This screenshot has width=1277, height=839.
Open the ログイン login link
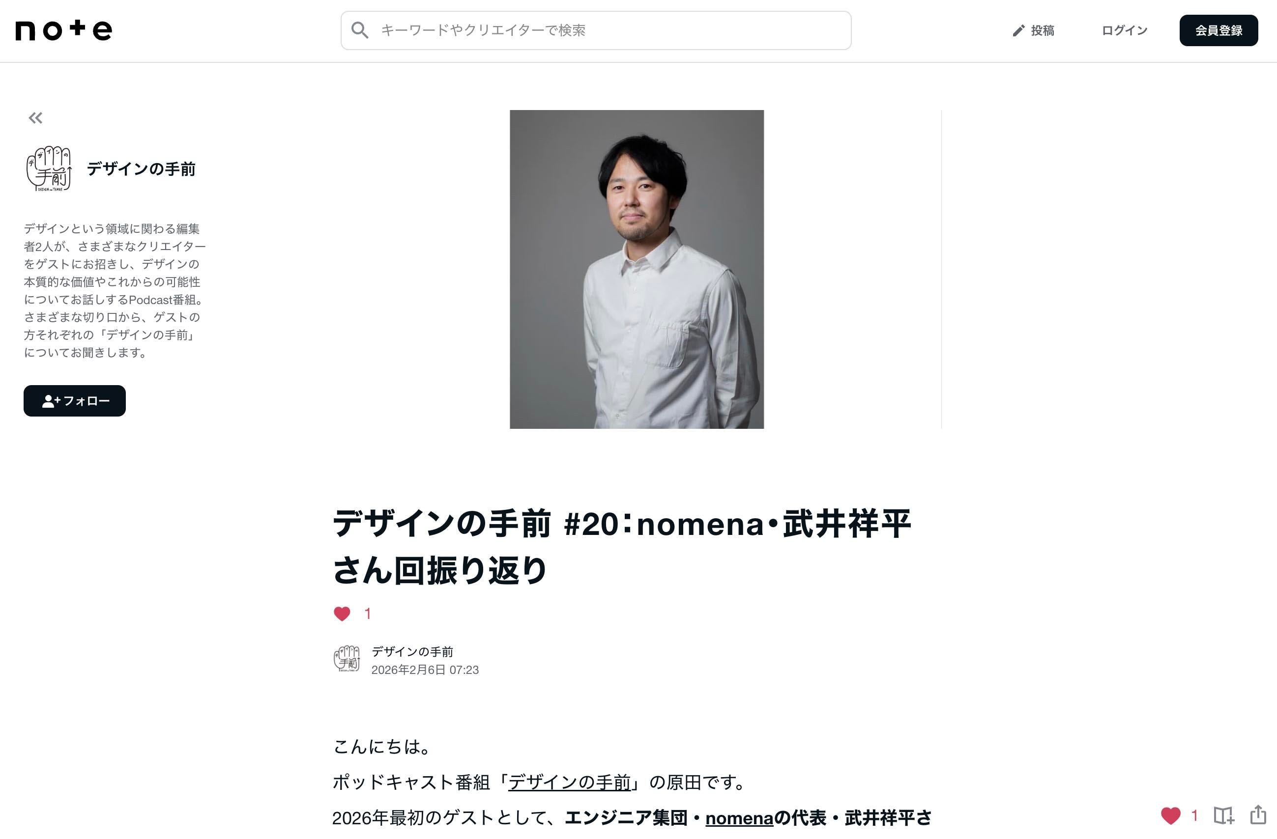coord(1124,30)
